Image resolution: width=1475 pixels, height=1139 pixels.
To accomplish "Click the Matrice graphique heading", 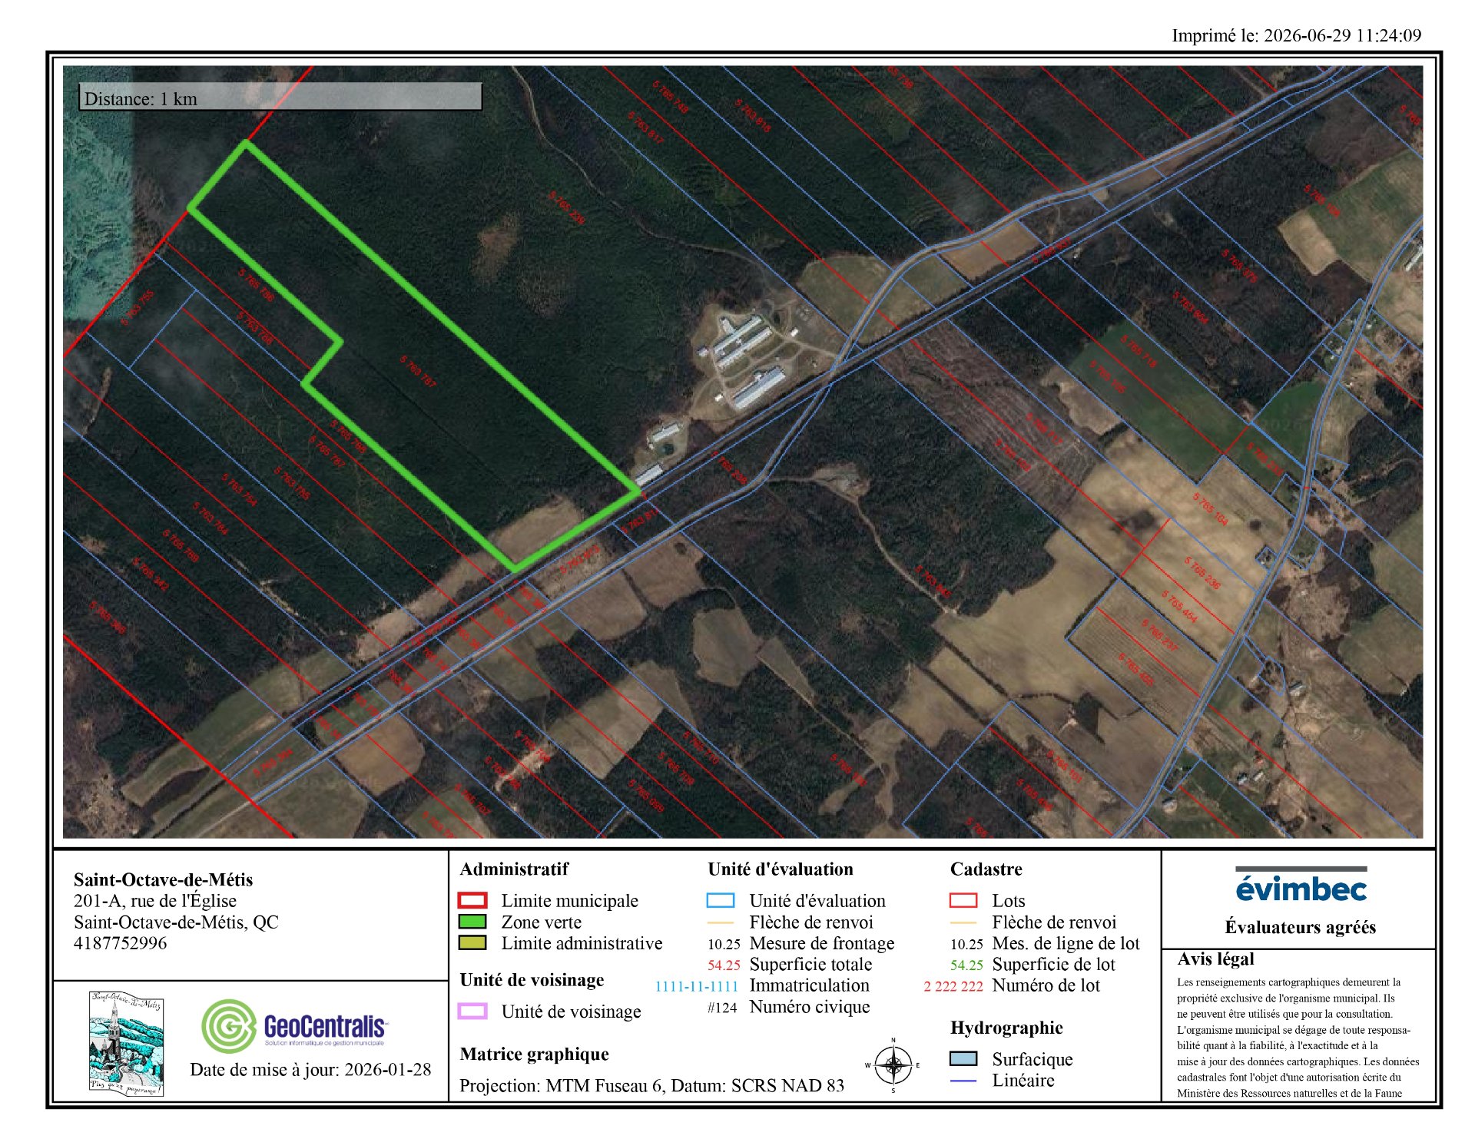I will 534,1054.
